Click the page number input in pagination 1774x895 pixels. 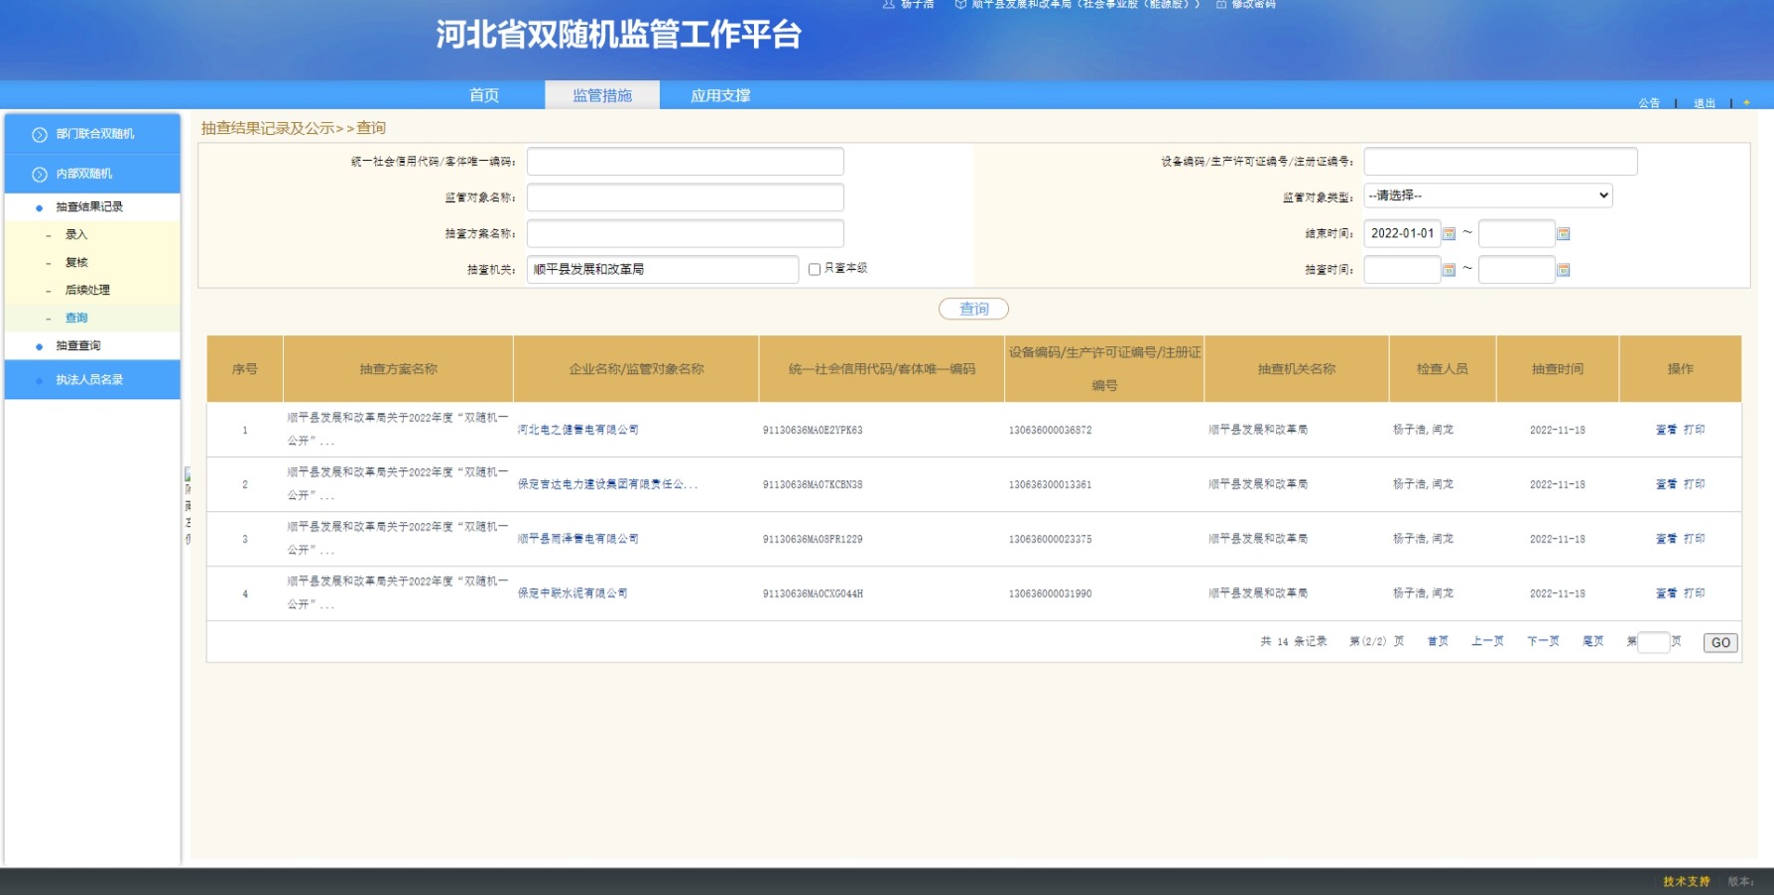click(1653, 642)
